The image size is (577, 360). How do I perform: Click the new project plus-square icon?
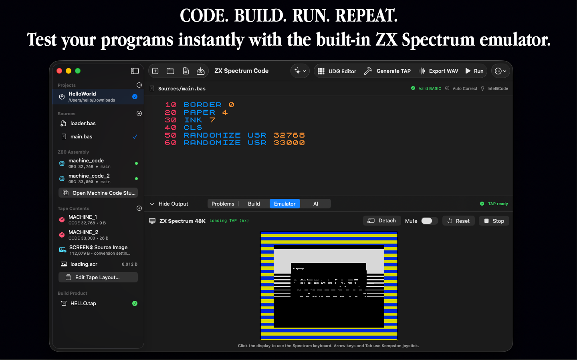pyautogui.click(x=155, y=71)
